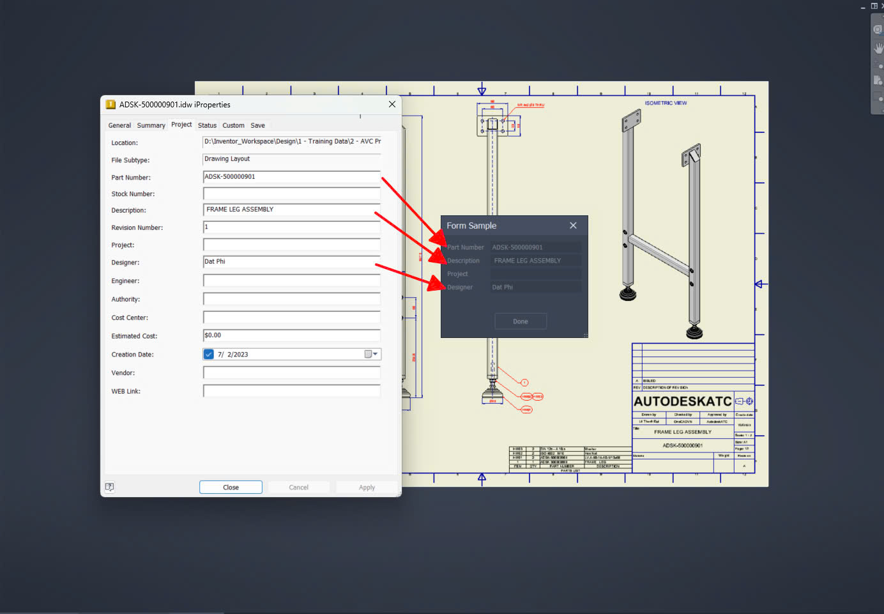
Task: Open the Creation Date calendar dropdown
Action: [372, 354]
